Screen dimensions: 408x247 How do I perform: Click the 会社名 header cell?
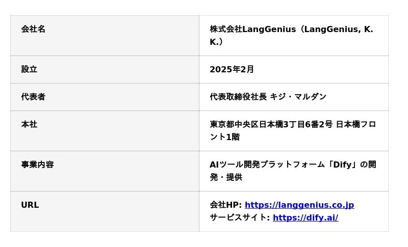pyautogui.click(x=33, y=29)
